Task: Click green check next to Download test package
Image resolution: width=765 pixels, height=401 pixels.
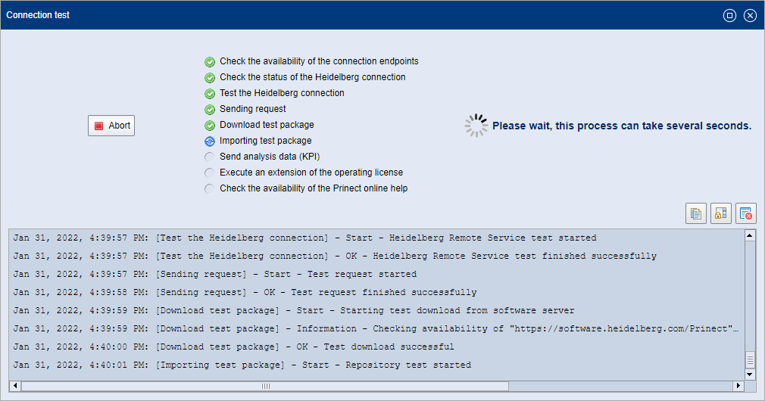Action: point(209,126)
